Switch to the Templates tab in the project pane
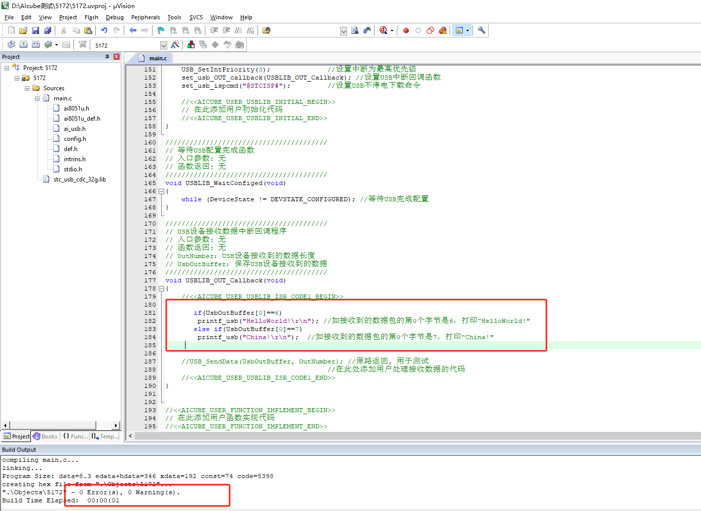Image resolution: width=701 pixels, height=511 pixels. [x=105, y=436]
